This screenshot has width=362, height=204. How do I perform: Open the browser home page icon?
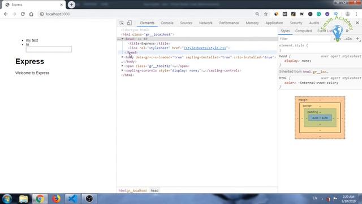pos(31,14)
